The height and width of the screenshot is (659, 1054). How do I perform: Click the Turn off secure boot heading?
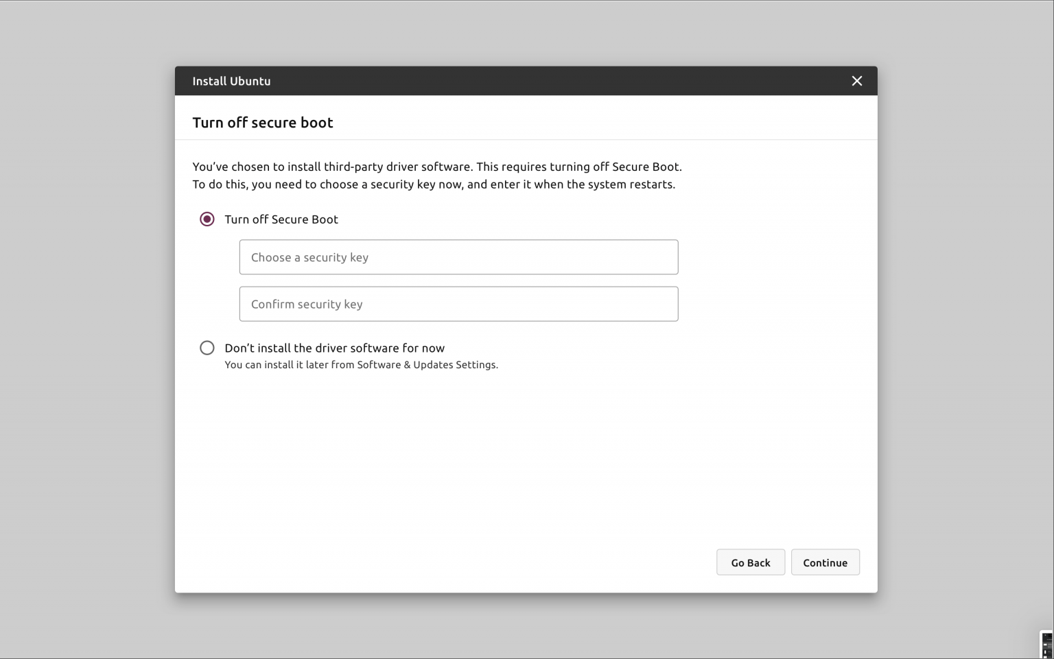click(x=263, y=123)
